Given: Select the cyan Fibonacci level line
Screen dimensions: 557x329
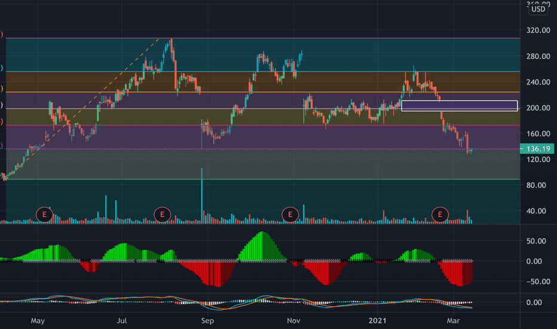Looking at the screenshot, I should [x=263, y=72].
